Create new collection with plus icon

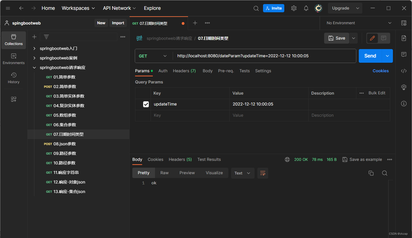click(x=34, y=37)
